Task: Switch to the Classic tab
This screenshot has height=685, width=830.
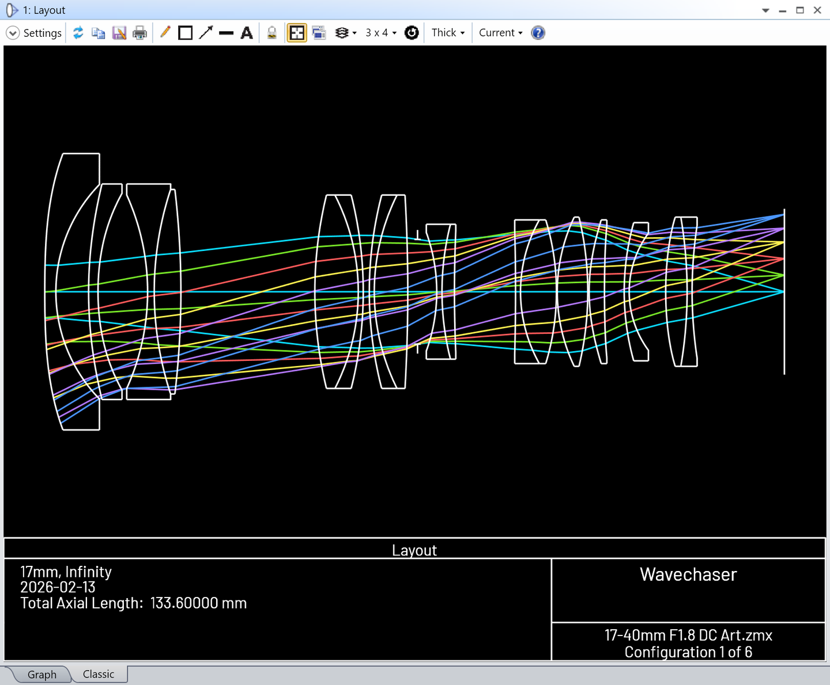Action: pyautogui.click(x=99, y=674)
